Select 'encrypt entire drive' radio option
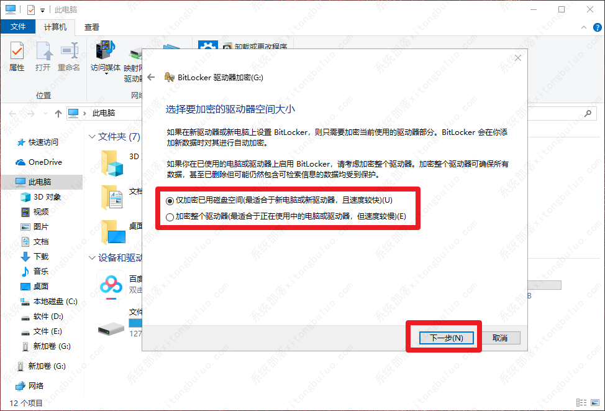This screenshot has height=411, width=605. tap(170, 217)
